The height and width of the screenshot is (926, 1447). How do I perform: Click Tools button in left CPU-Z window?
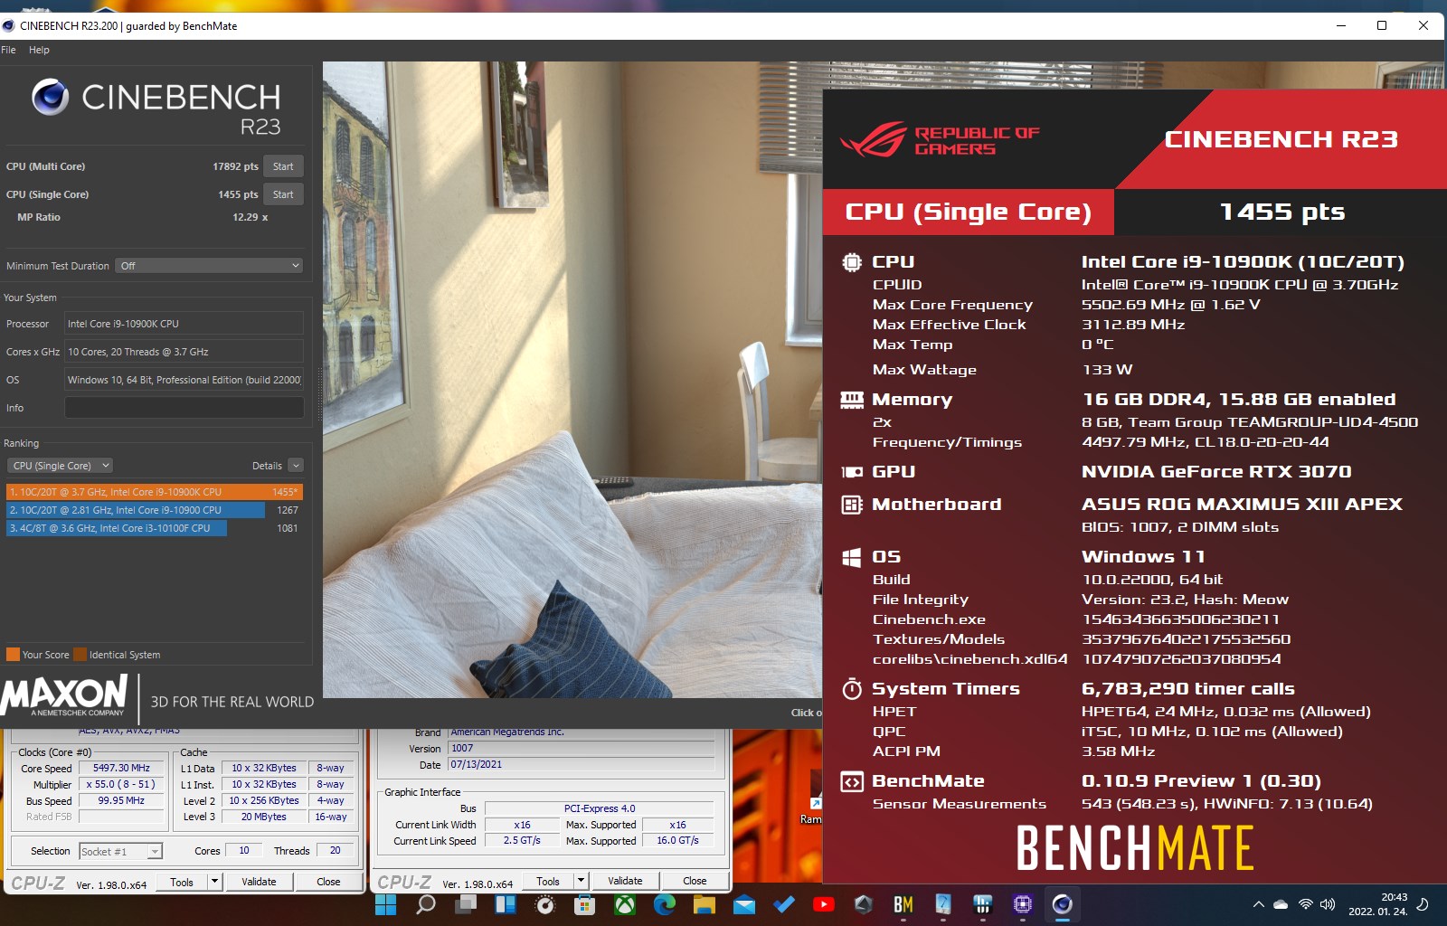182,882
